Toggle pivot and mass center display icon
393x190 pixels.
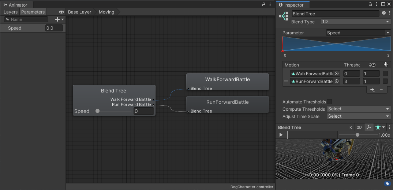point(368,127)
